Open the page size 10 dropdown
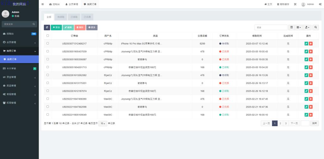The image size is (324, 159). coord(103,123)
